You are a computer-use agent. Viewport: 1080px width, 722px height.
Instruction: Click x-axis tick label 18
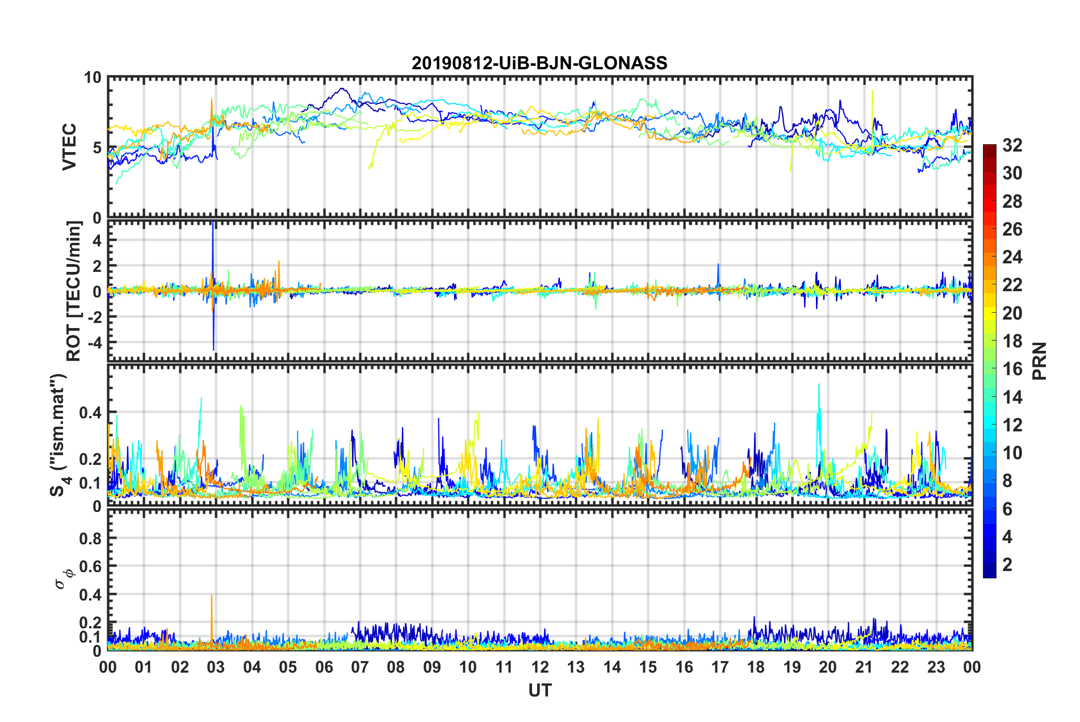click(756, 667)
